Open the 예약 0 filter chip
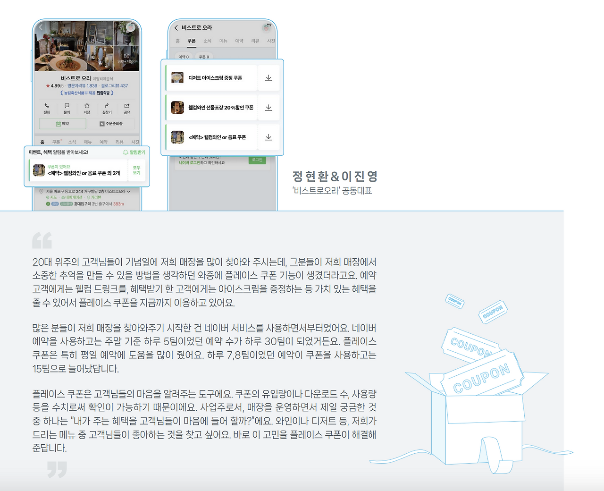Viewport: 604px width, 491px height. pos(184,57)
